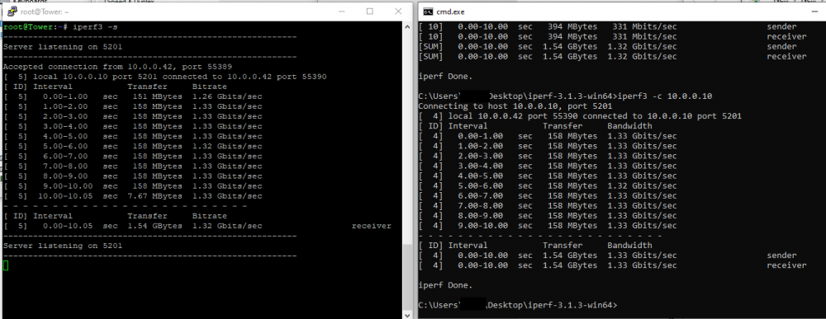This screenshot has width=826, height=319.
Task: Click the first 'Bandwidth' column header in cmd
Action: coord(629,127)
